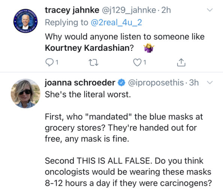
Task: Expand options for joanna schroeder's tweet
Action: pos(210,83)
